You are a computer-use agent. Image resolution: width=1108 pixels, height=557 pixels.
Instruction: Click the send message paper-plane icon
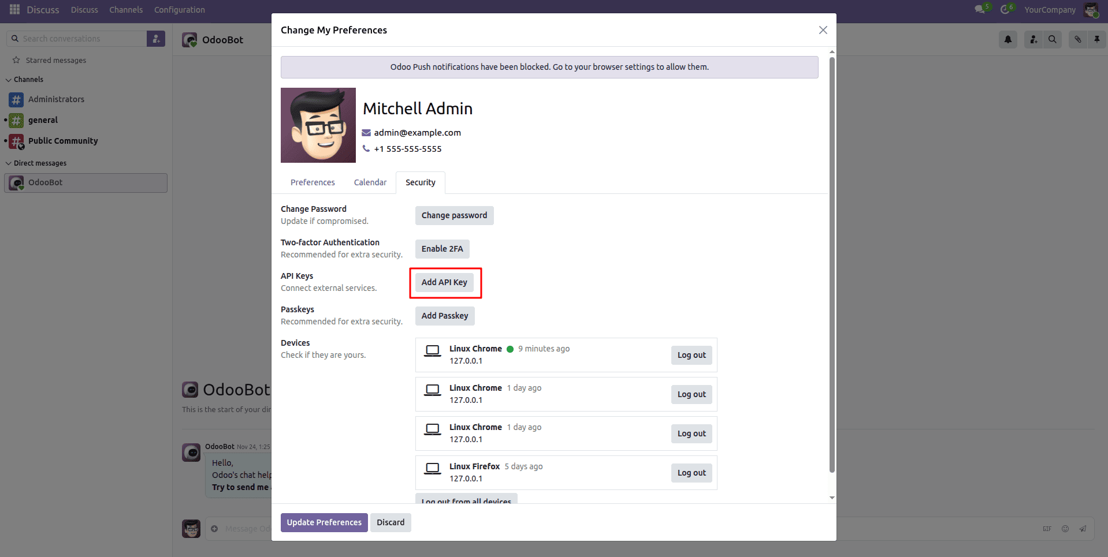(x=1082, y=529)
